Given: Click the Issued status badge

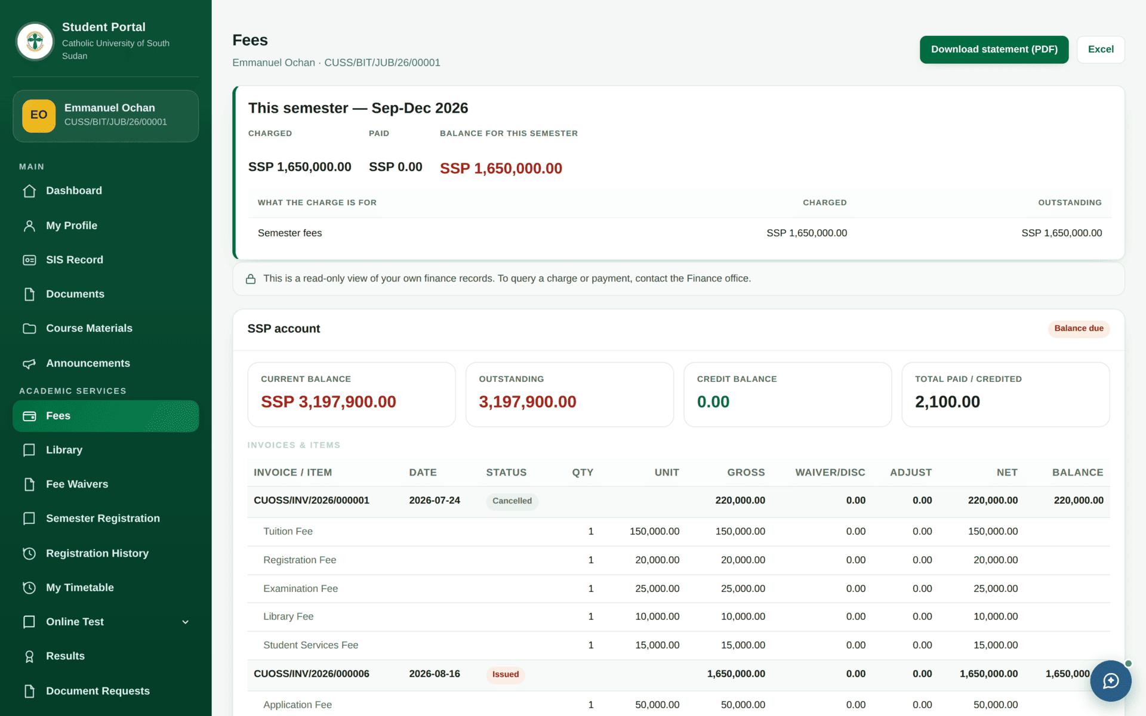Looking at the screenshot, I should coord(506,674).
